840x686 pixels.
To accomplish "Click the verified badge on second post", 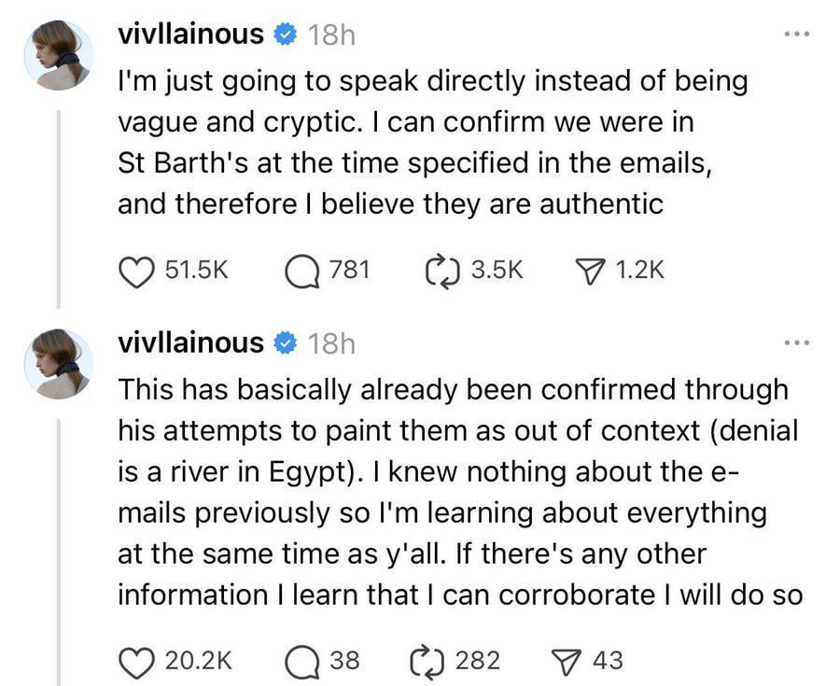I will pos(285,343).
